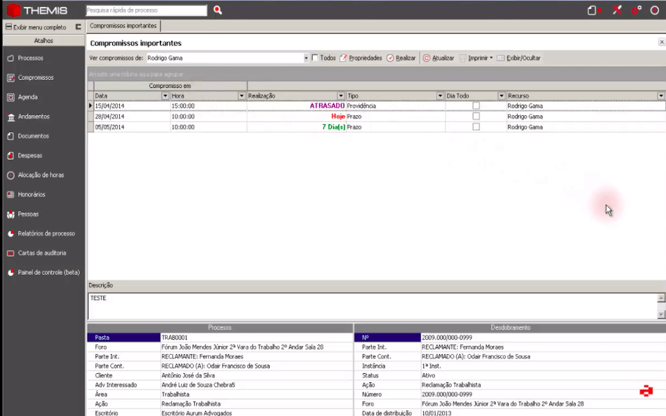Screen dimensions: 666x416
Task: Open the tools (pencil and ruler) icon
Action: pyautogui.click(x=617, y=10)
